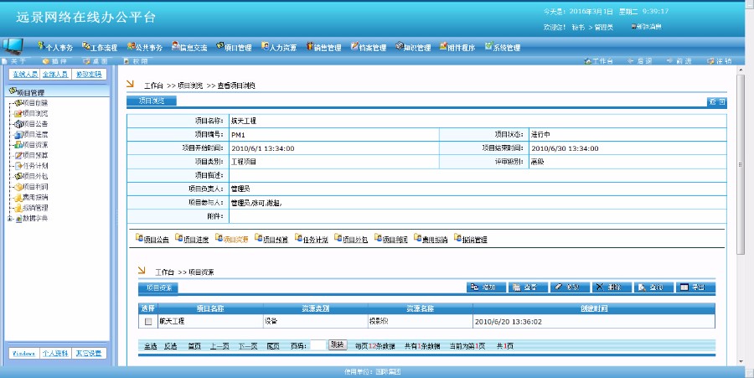Open 销售管理 in the top navigation
754x378 pixels.
pyautogui.click(x=323, y=47)
